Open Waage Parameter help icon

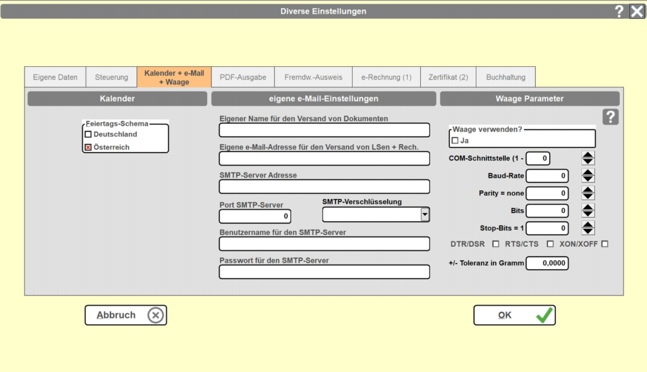(610, 117)
